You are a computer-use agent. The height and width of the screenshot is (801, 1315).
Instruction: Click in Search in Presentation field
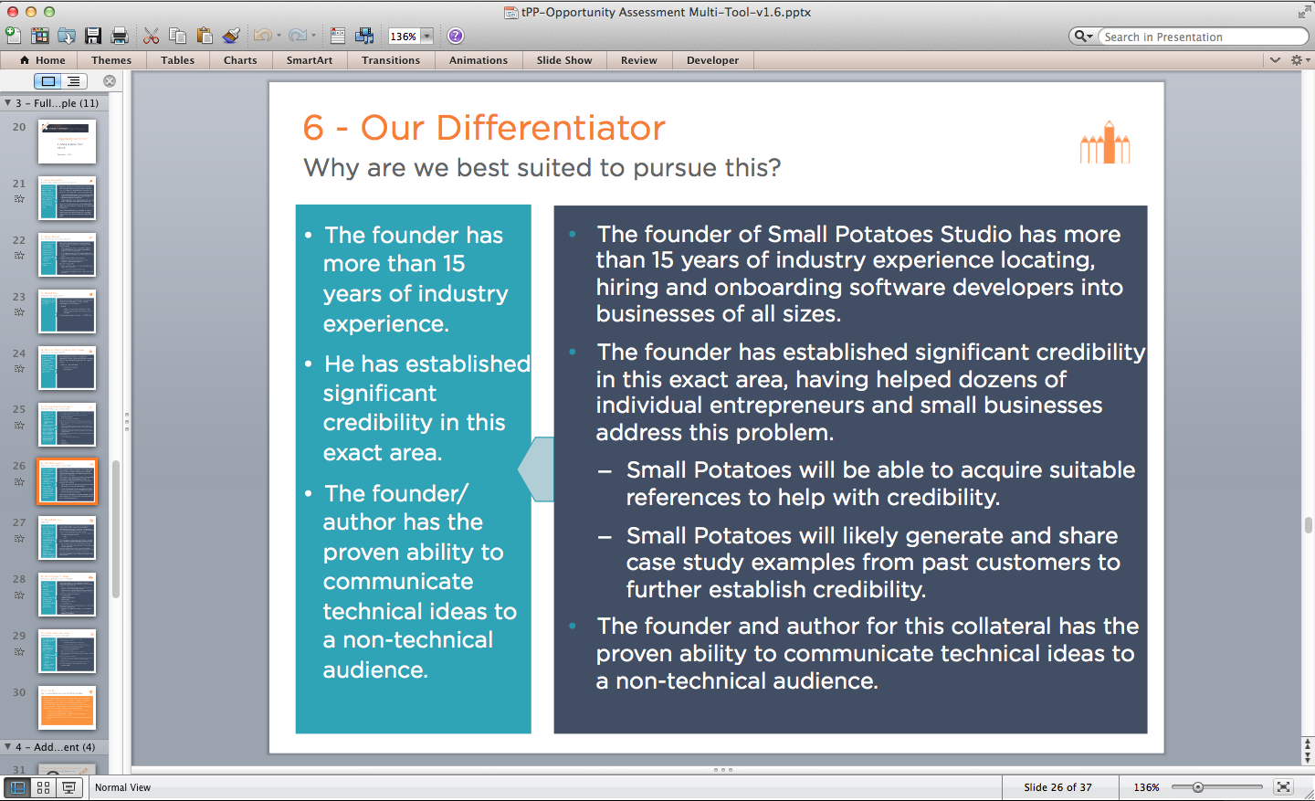tap(1202, 37)
